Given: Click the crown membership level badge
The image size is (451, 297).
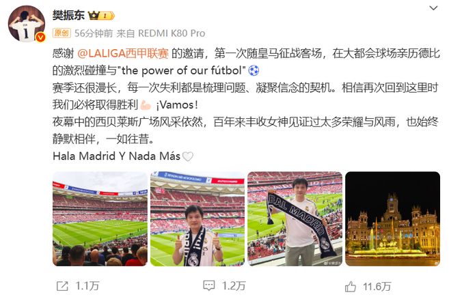Looking at the screenshot, I should point(101,15).
